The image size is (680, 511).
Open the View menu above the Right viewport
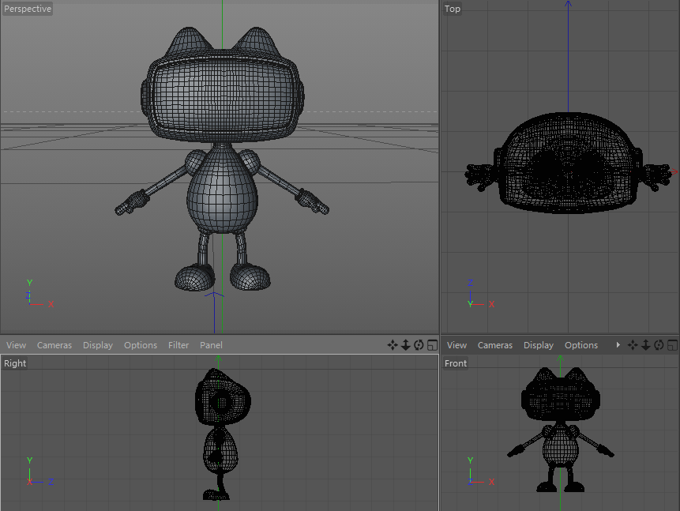click(x=16, y=345)
